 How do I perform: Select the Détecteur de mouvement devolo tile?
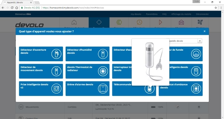coord(41,71)
